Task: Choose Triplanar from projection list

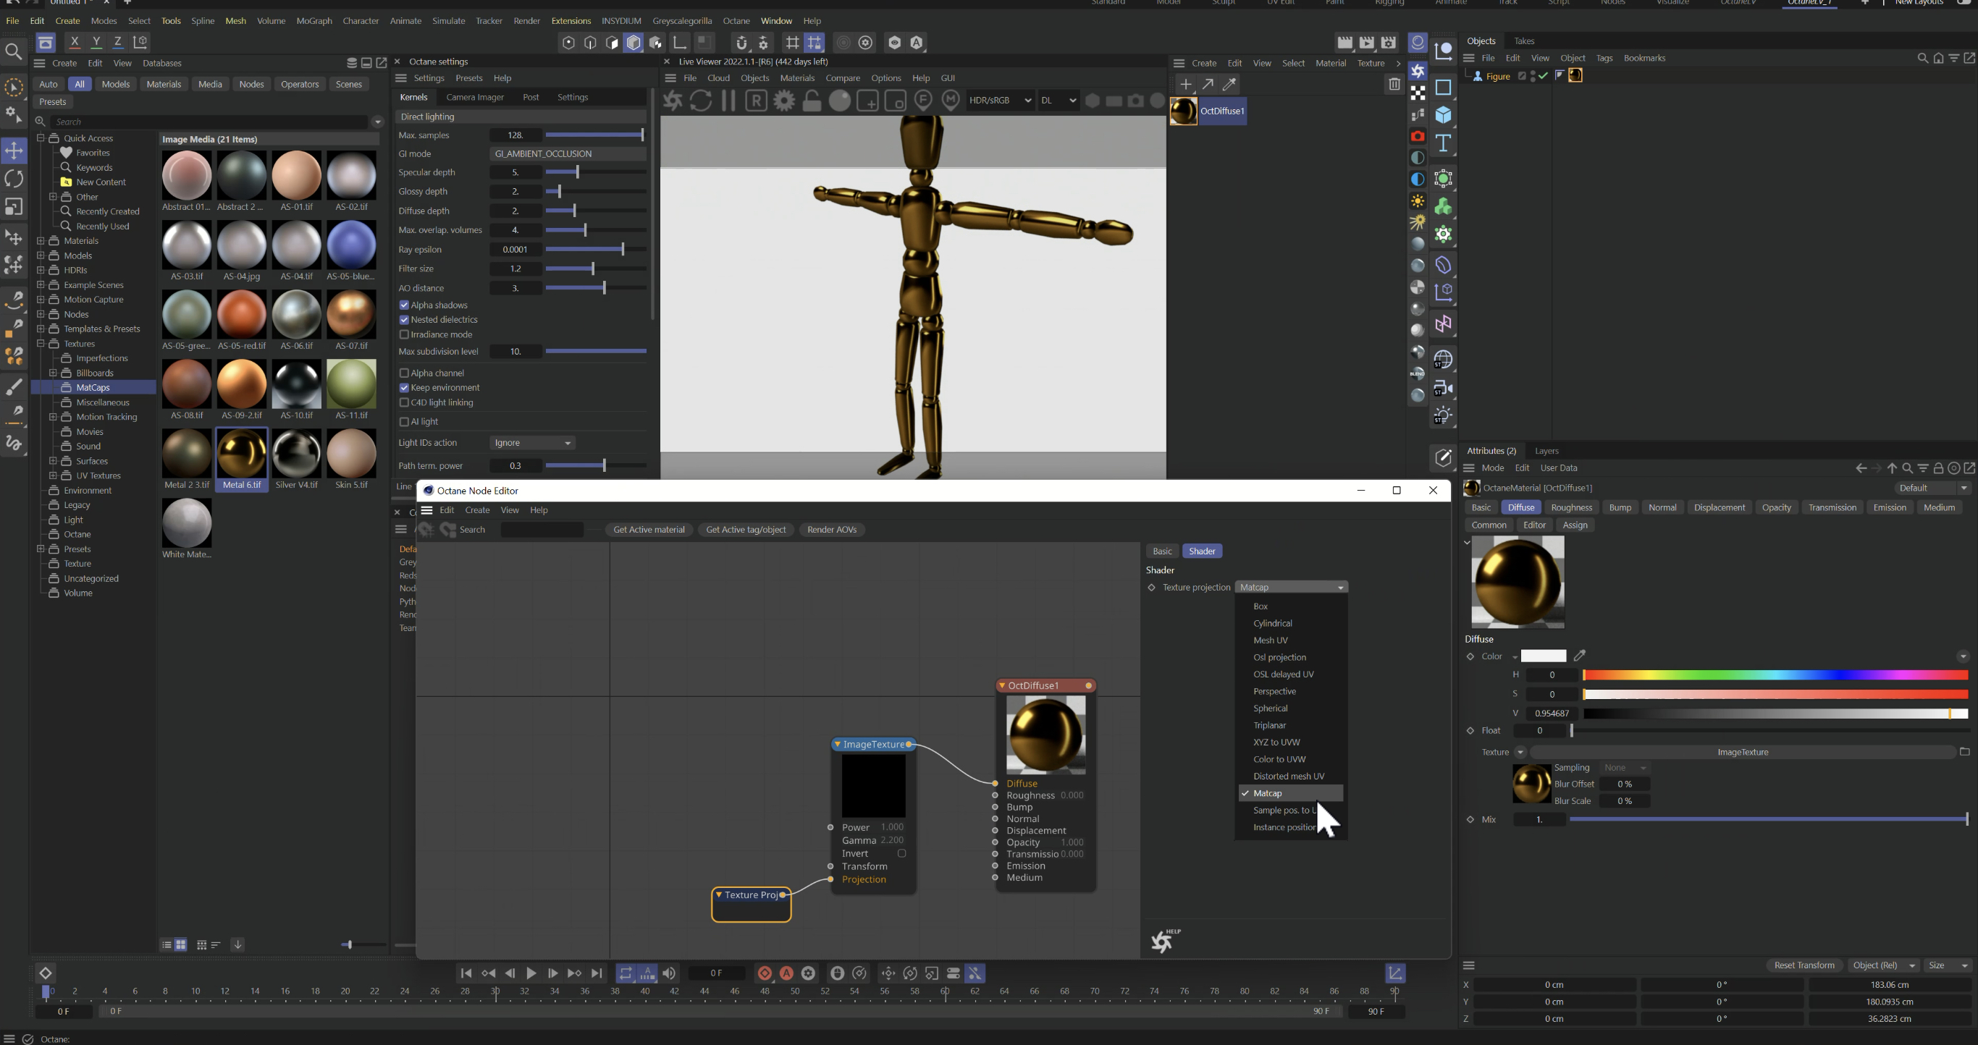Action: (x=1269, y=725)
